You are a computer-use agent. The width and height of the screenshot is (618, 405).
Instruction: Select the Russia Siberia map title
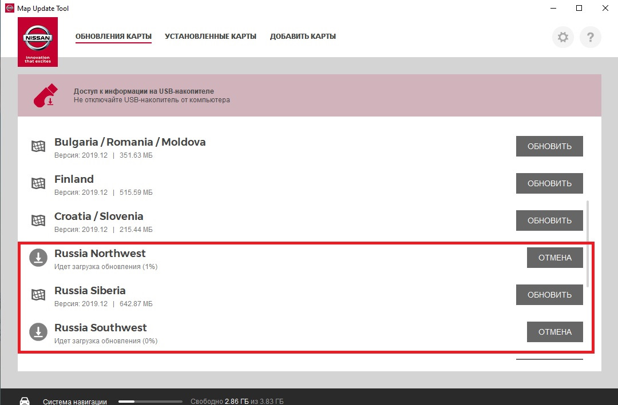click(x=90, y=290)
